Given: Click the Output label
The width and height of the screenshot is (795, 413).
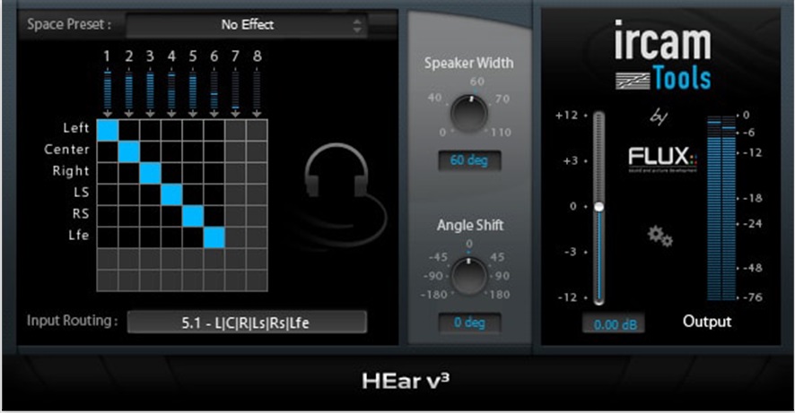Looking at the screenshot, I should point(707,322).
